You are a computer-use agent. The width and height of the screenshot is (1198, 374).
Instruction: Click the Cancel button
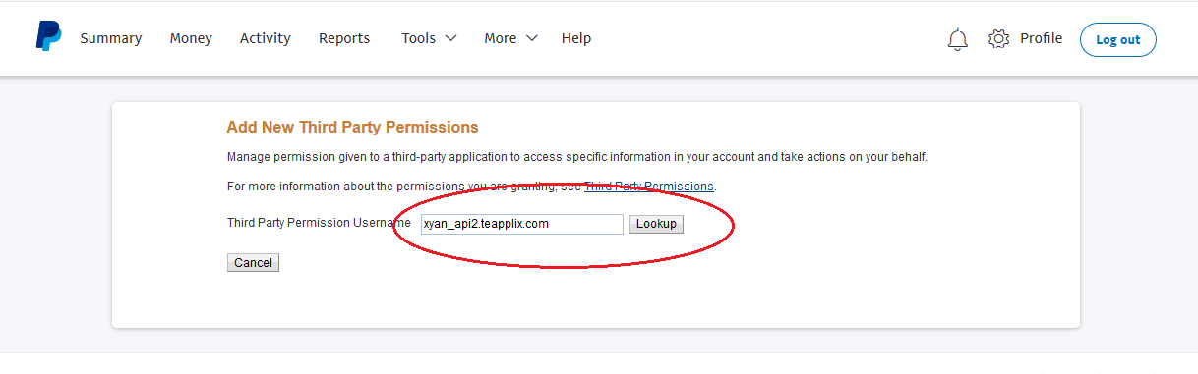[x=253, y=263]
